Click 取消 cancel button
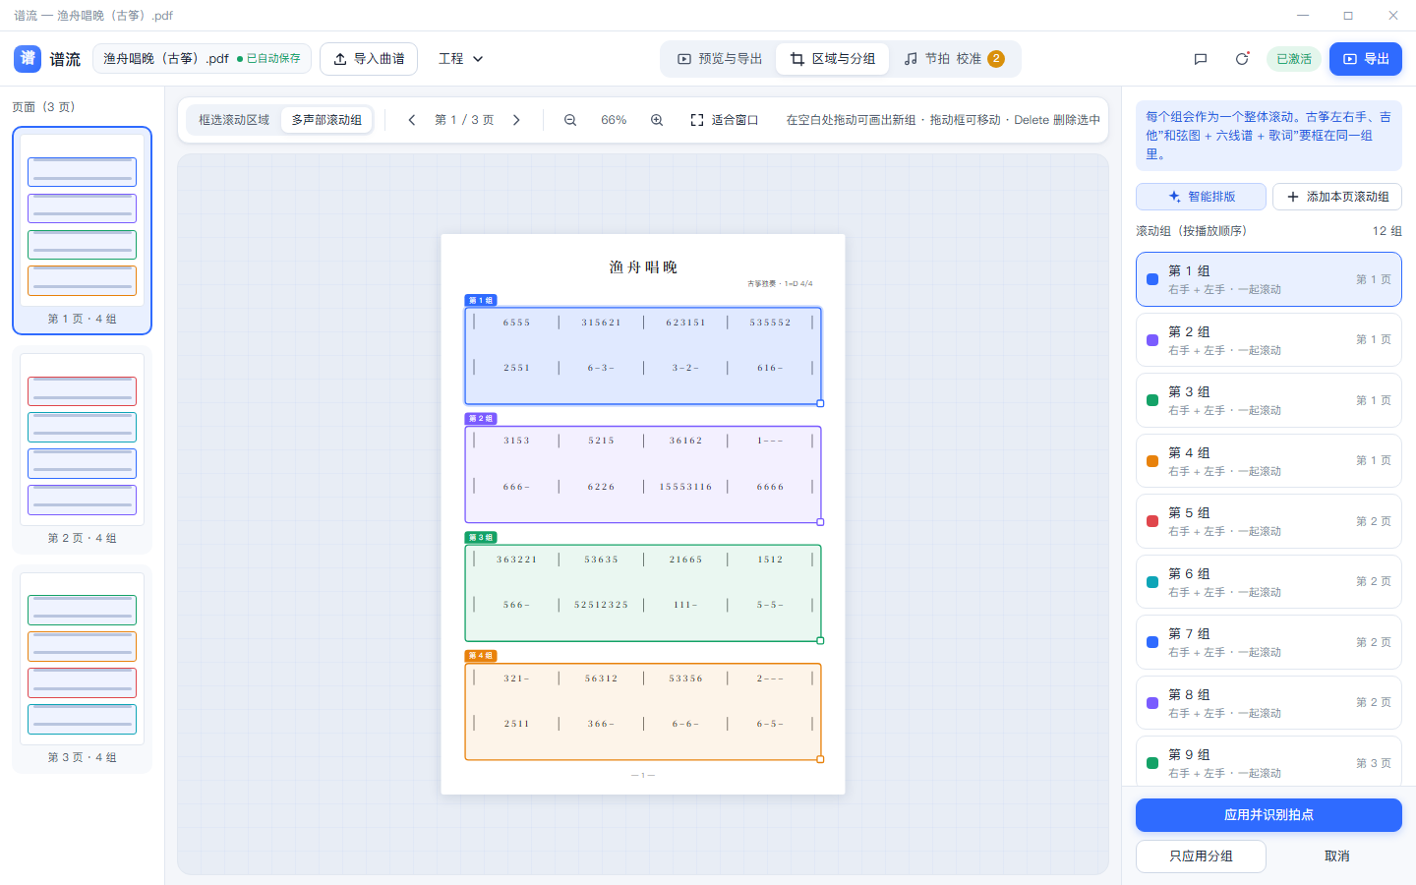The width and height of the screenshot is (1416, 885). click(1337, 856)
